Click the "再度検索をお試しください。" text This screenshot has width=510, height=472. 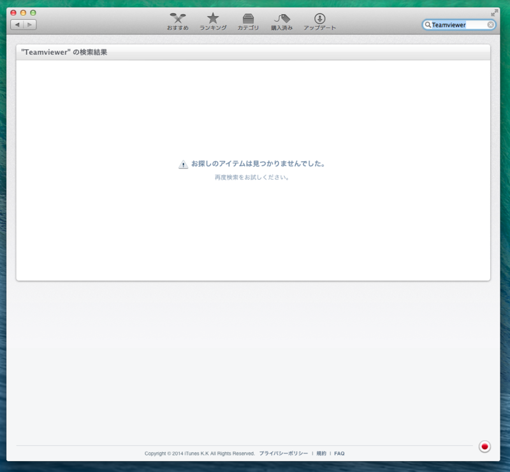(252, 177)
